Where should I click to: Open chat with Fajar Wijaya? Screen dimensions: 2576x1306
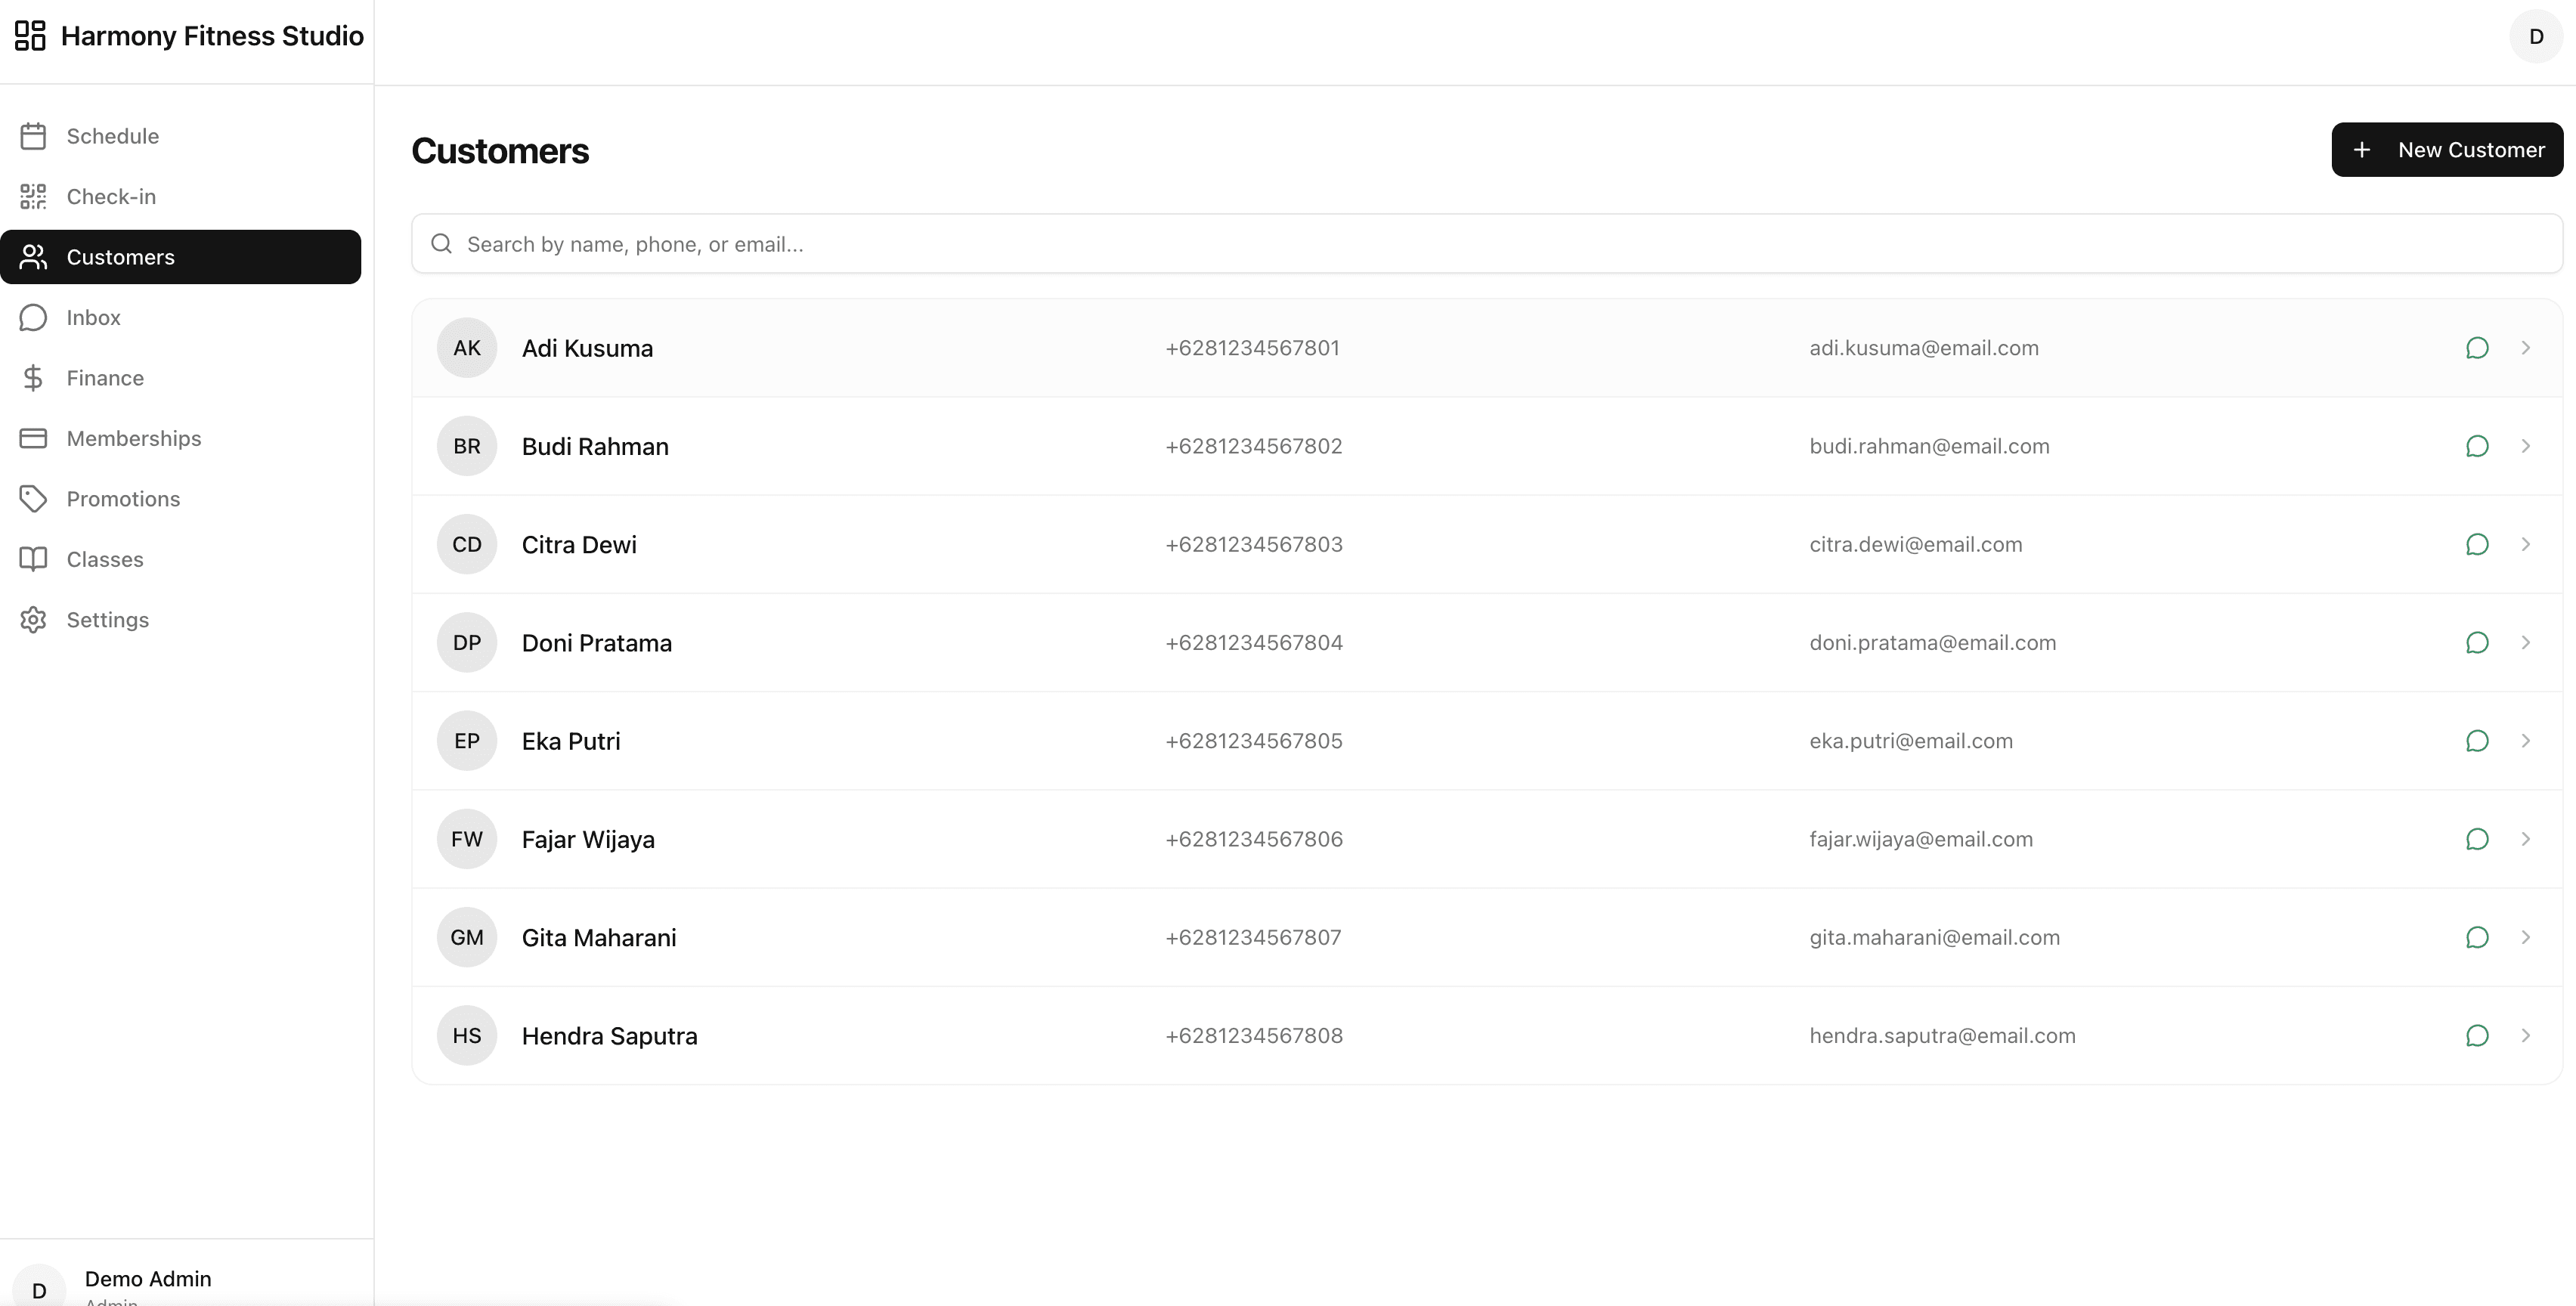click(x=2476, y=839)
